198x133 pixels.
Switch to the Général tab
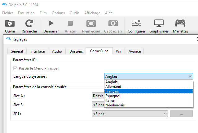(x=17, y=51)
